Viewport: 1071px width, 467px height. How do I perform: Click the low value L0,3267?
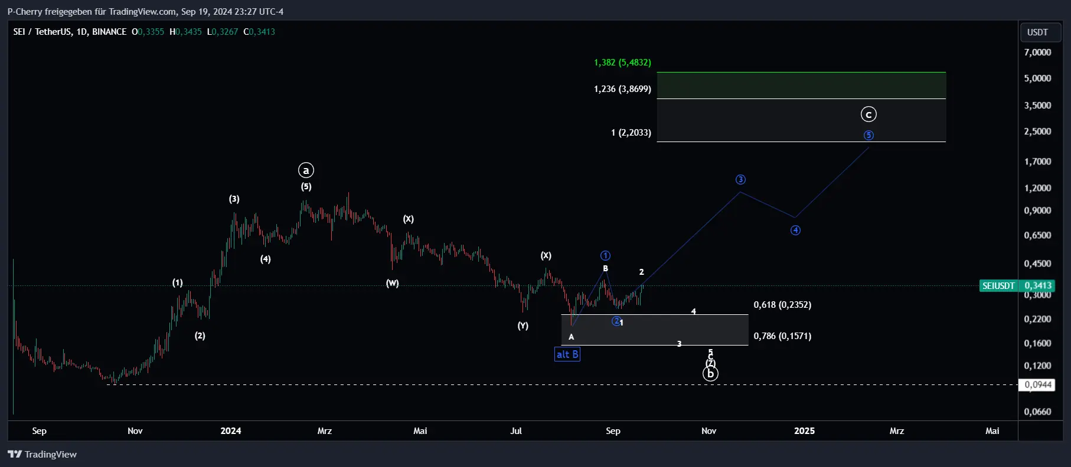pos(223,32)
